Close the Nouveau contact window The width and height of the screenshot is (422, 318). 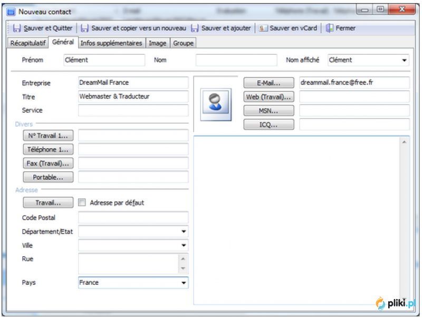(402, 9)
